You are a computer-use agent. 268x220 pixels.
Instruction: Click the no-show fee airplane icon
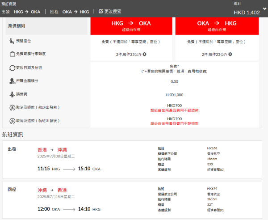coord(12,94)
